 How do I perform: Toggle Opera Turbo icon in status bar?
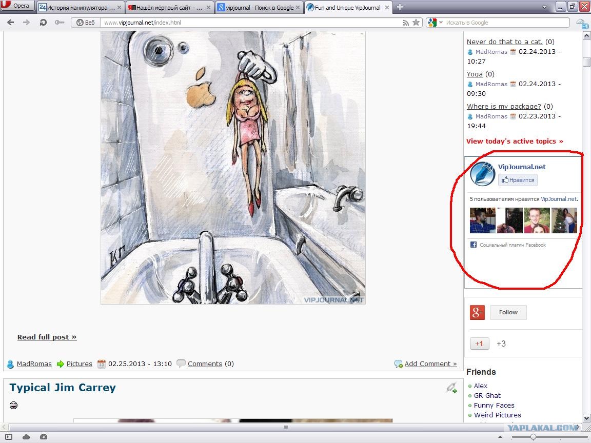tap(43, 437)
